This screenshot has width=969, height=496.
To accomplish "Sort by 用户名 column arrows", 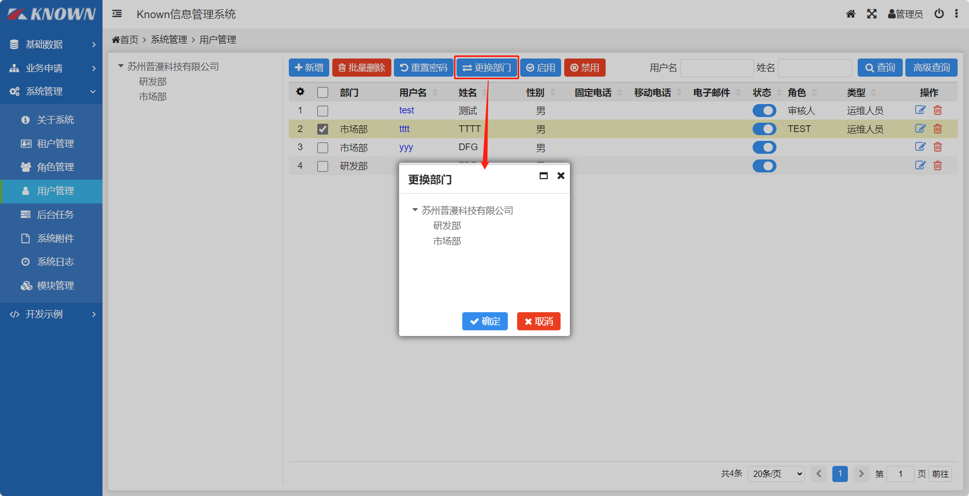I will coord(435,93).
